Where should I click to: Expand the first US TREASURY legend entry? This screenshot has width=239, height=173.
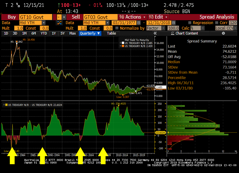tap(120, 43)
